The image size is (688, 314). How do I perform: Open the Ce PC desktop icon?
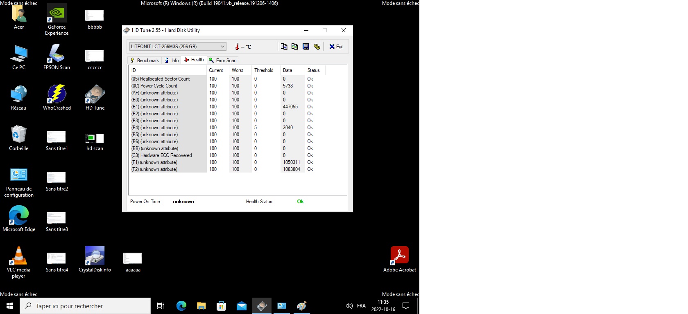(19, 57)
